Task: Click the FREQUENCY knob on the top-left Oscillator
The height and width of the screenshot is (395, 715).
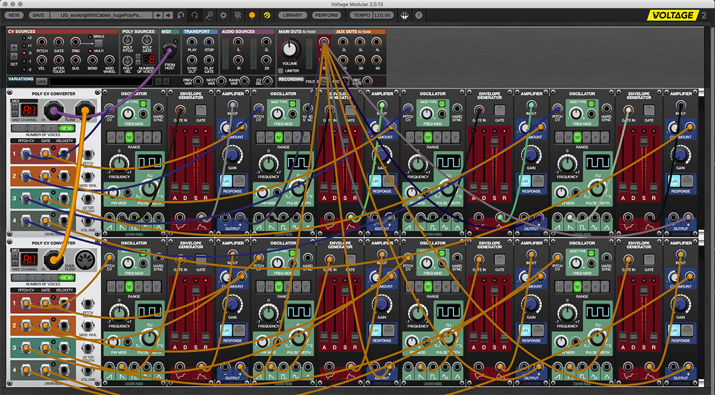Action: click(119, 163)
